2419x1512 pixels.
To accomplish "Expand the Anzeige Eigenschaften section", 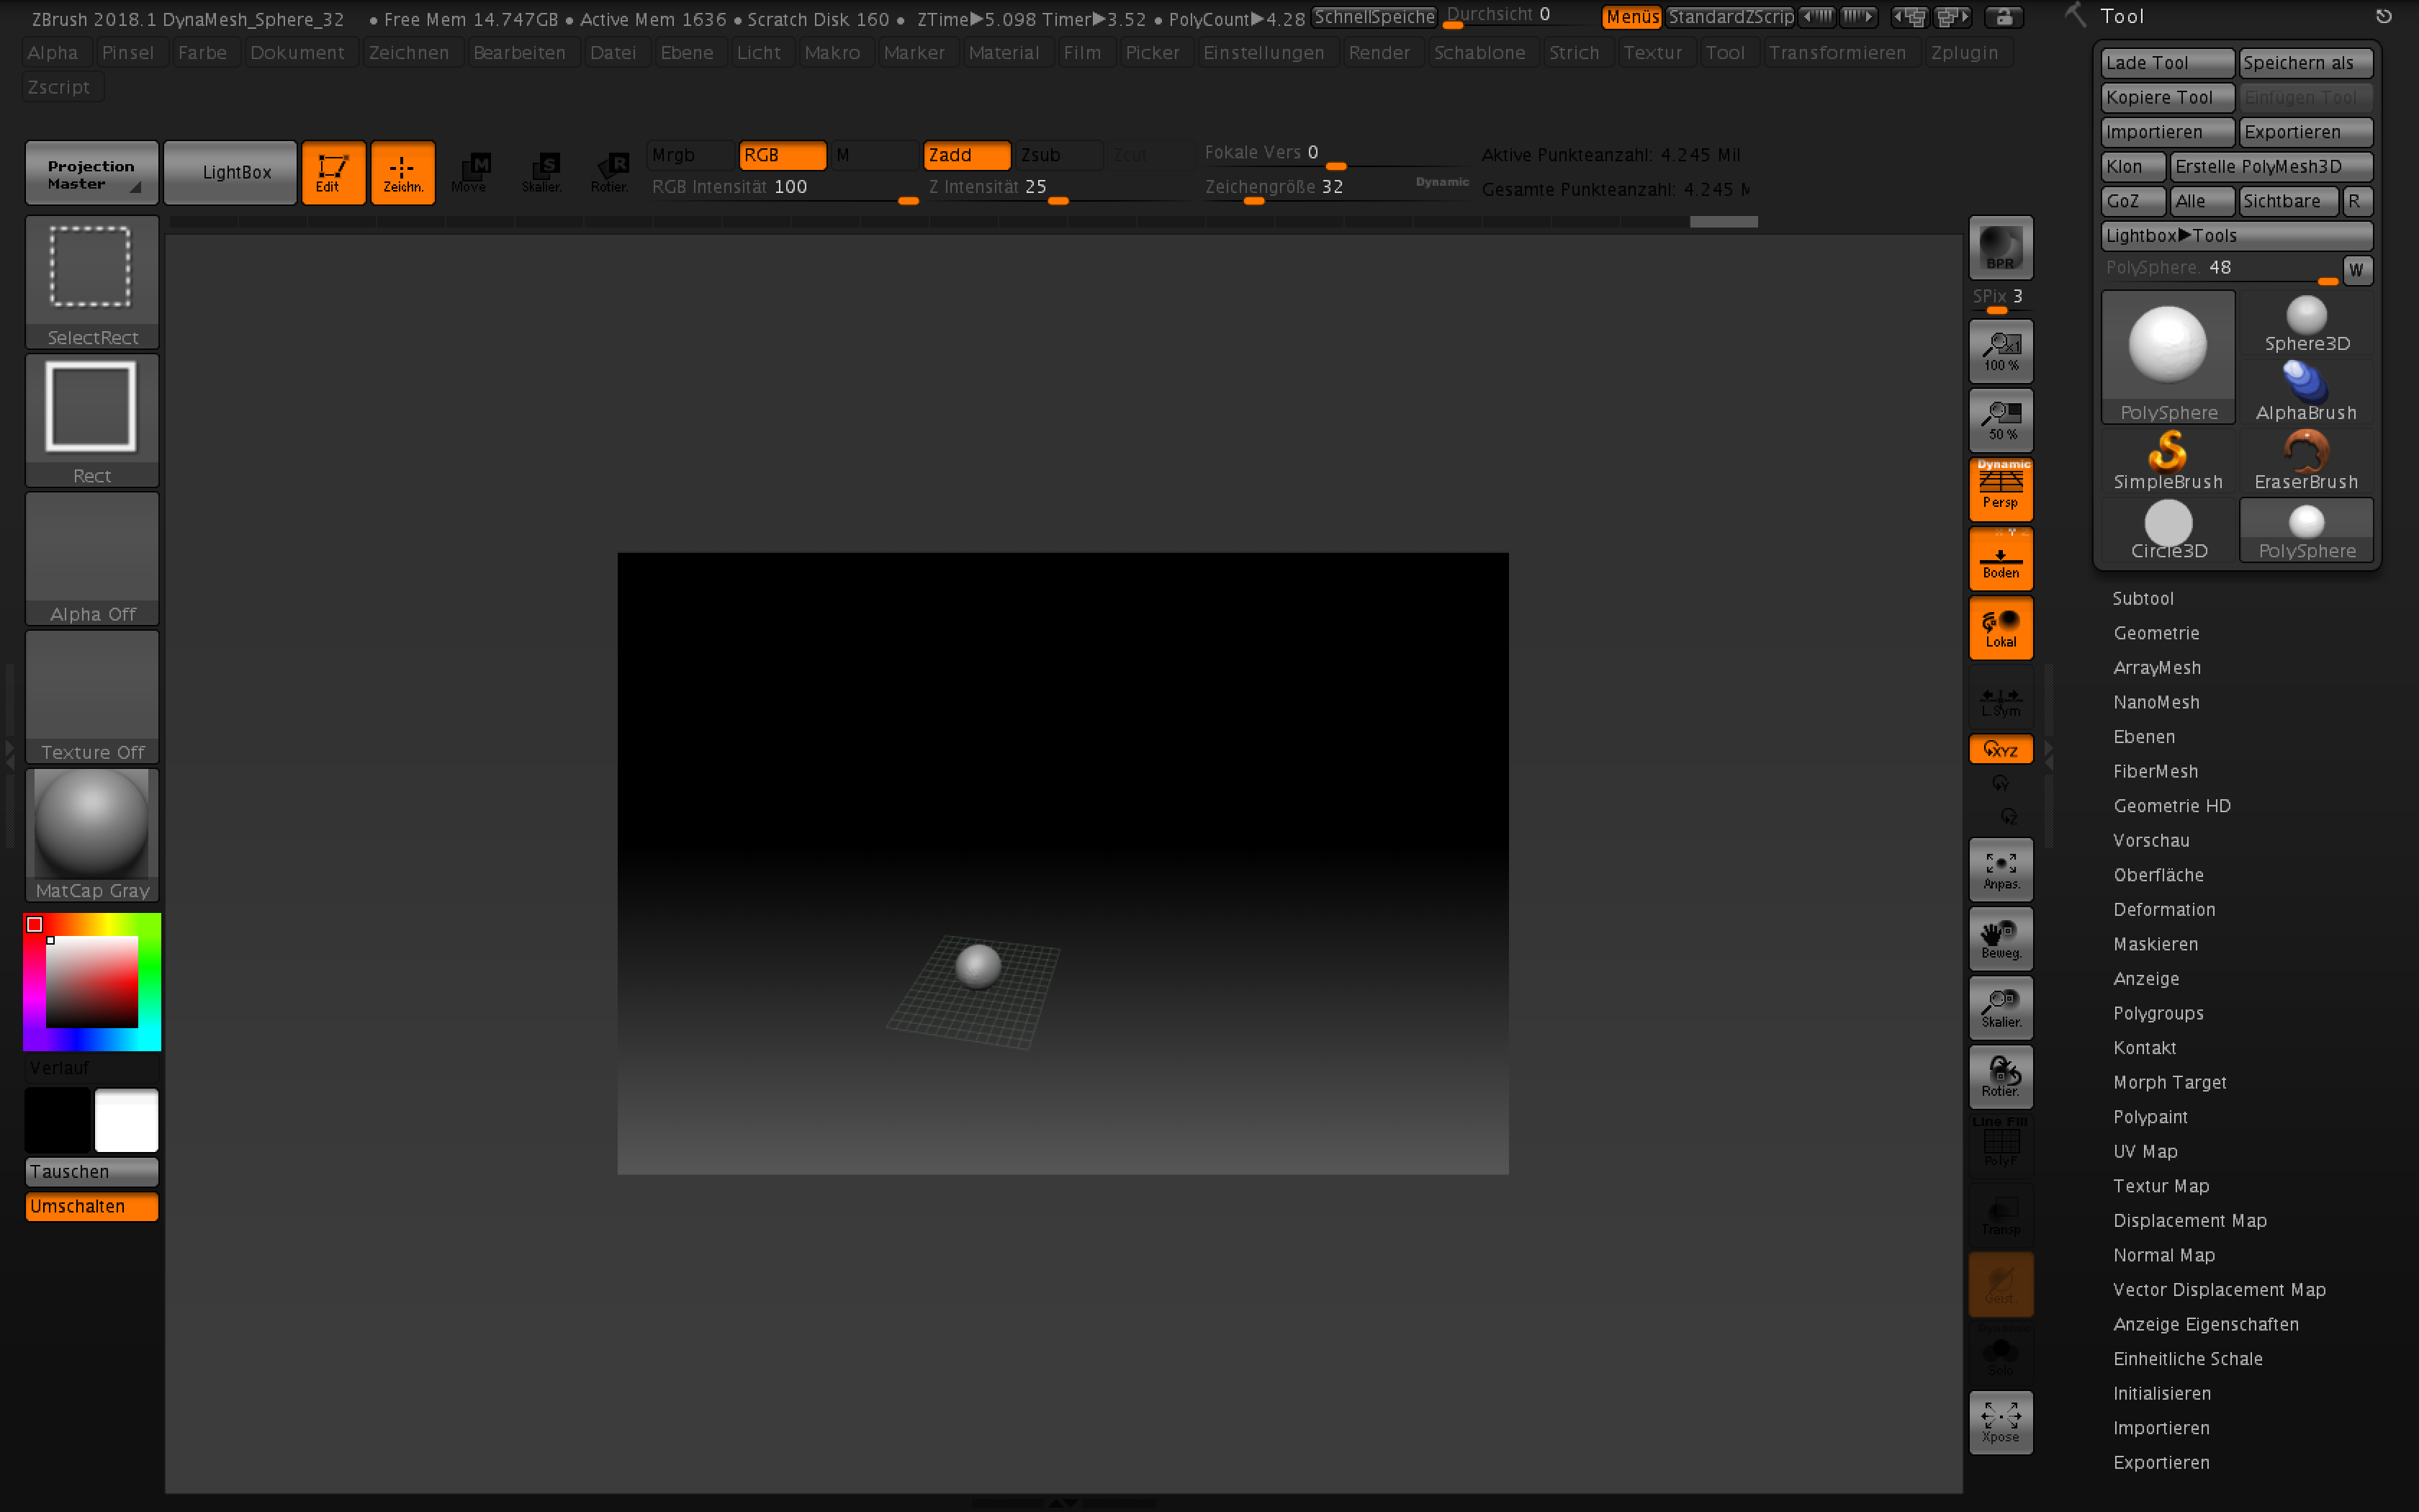I will [2205, 1324].
